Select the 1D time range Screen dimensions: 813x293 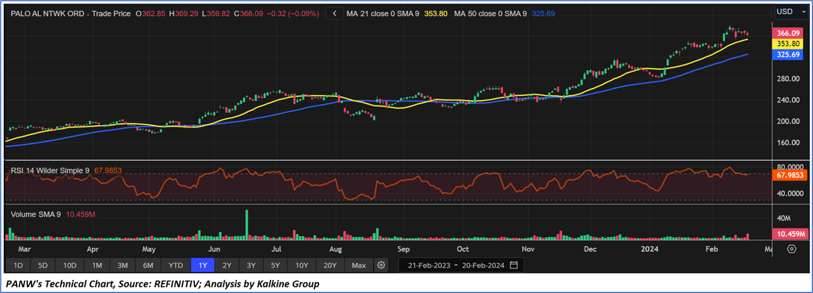[18, 265]
